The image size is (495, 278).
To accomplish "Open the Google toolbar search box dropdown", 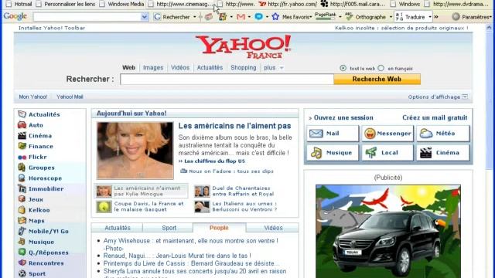I will (x=145, y=17).
